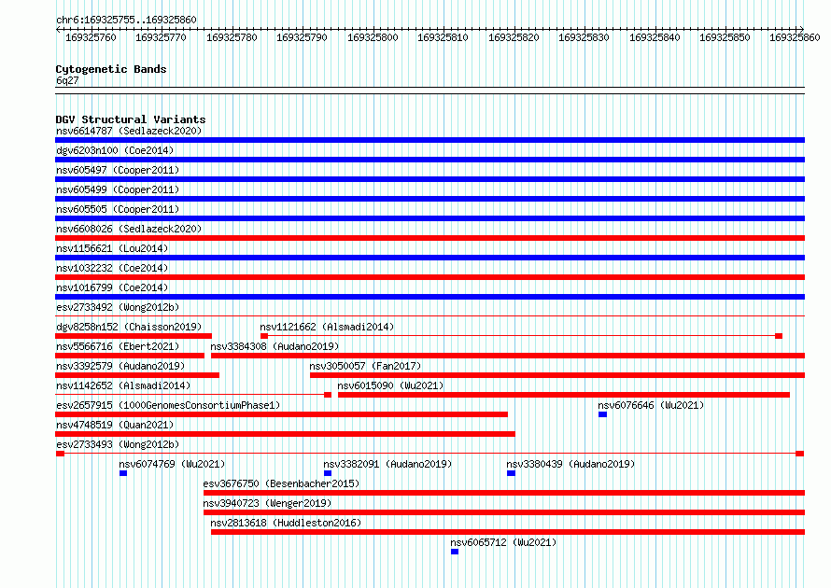Select nsv6074769 (Wu2021) label
Image resolution: width=831 pixels, height=588 pixels.
[x=172, y=464]
